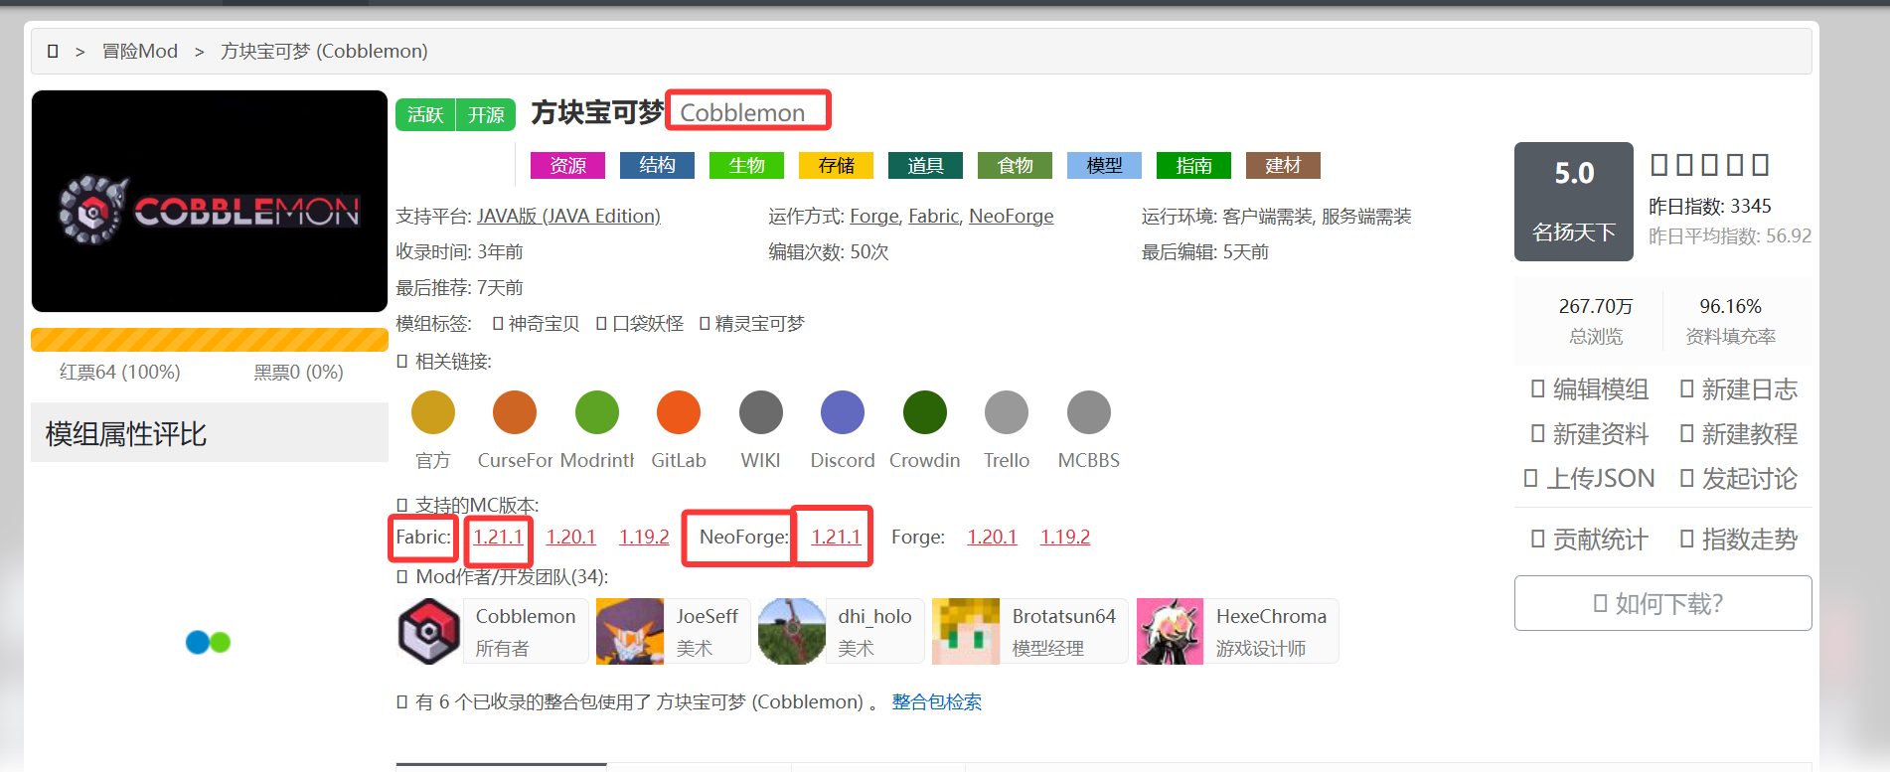Viewport: 1890px width, 772px height.
Task: Click the 开源 status badge
Action: point(486,115)
